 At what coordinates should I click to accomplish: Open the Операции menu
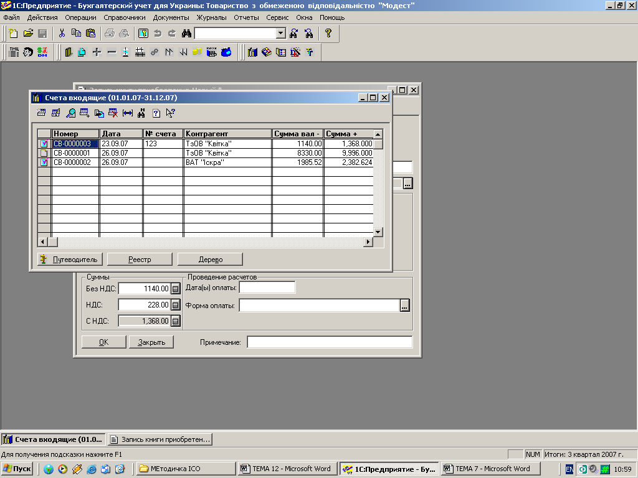[80, 17]
